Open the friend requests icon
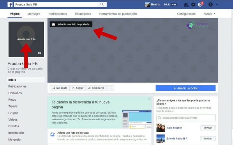233x145 pixels. click(186, 5)
